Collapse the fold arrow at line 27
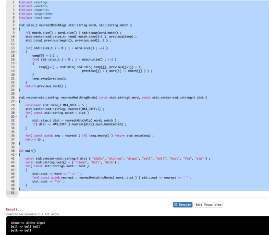 16,101
